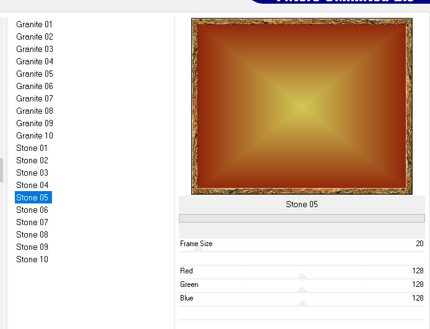
Task: Click the highlighted Stone 05 item
Action: pos(32,197)
